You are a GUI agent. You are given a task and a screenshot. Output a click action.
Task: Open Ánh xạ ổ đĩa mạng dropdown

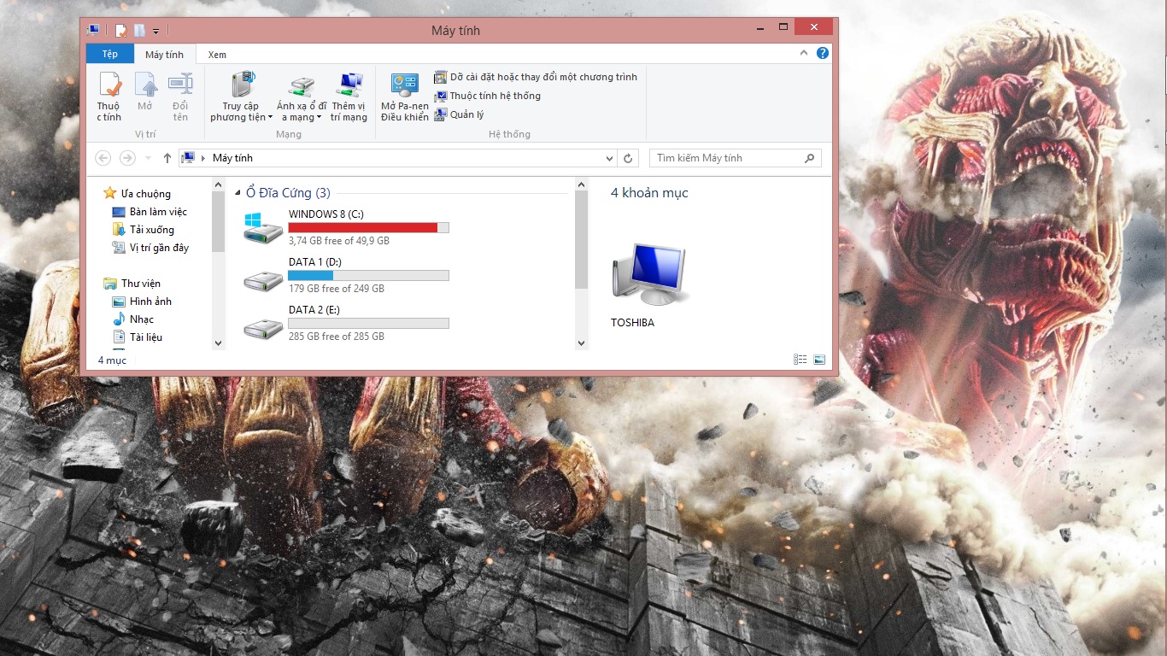[301, 97]
